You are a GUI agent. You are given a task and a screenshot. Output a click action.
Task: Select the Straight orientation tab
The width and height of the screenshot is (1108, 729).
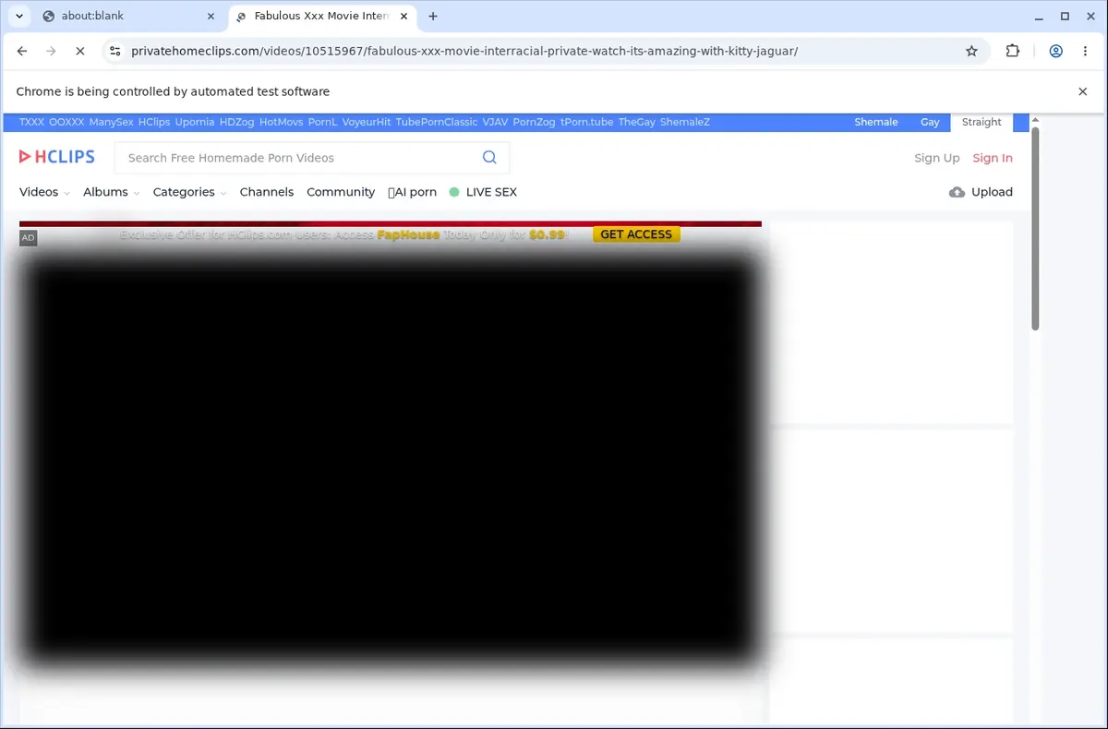982,122
